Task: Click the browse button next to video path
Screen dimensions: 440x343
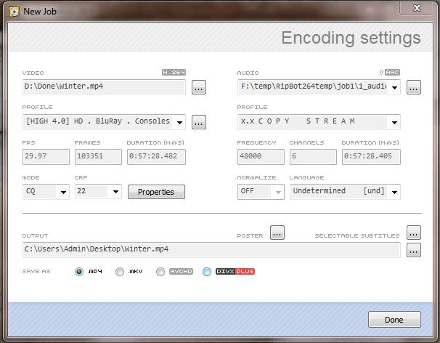Action: tap(199, 88)
